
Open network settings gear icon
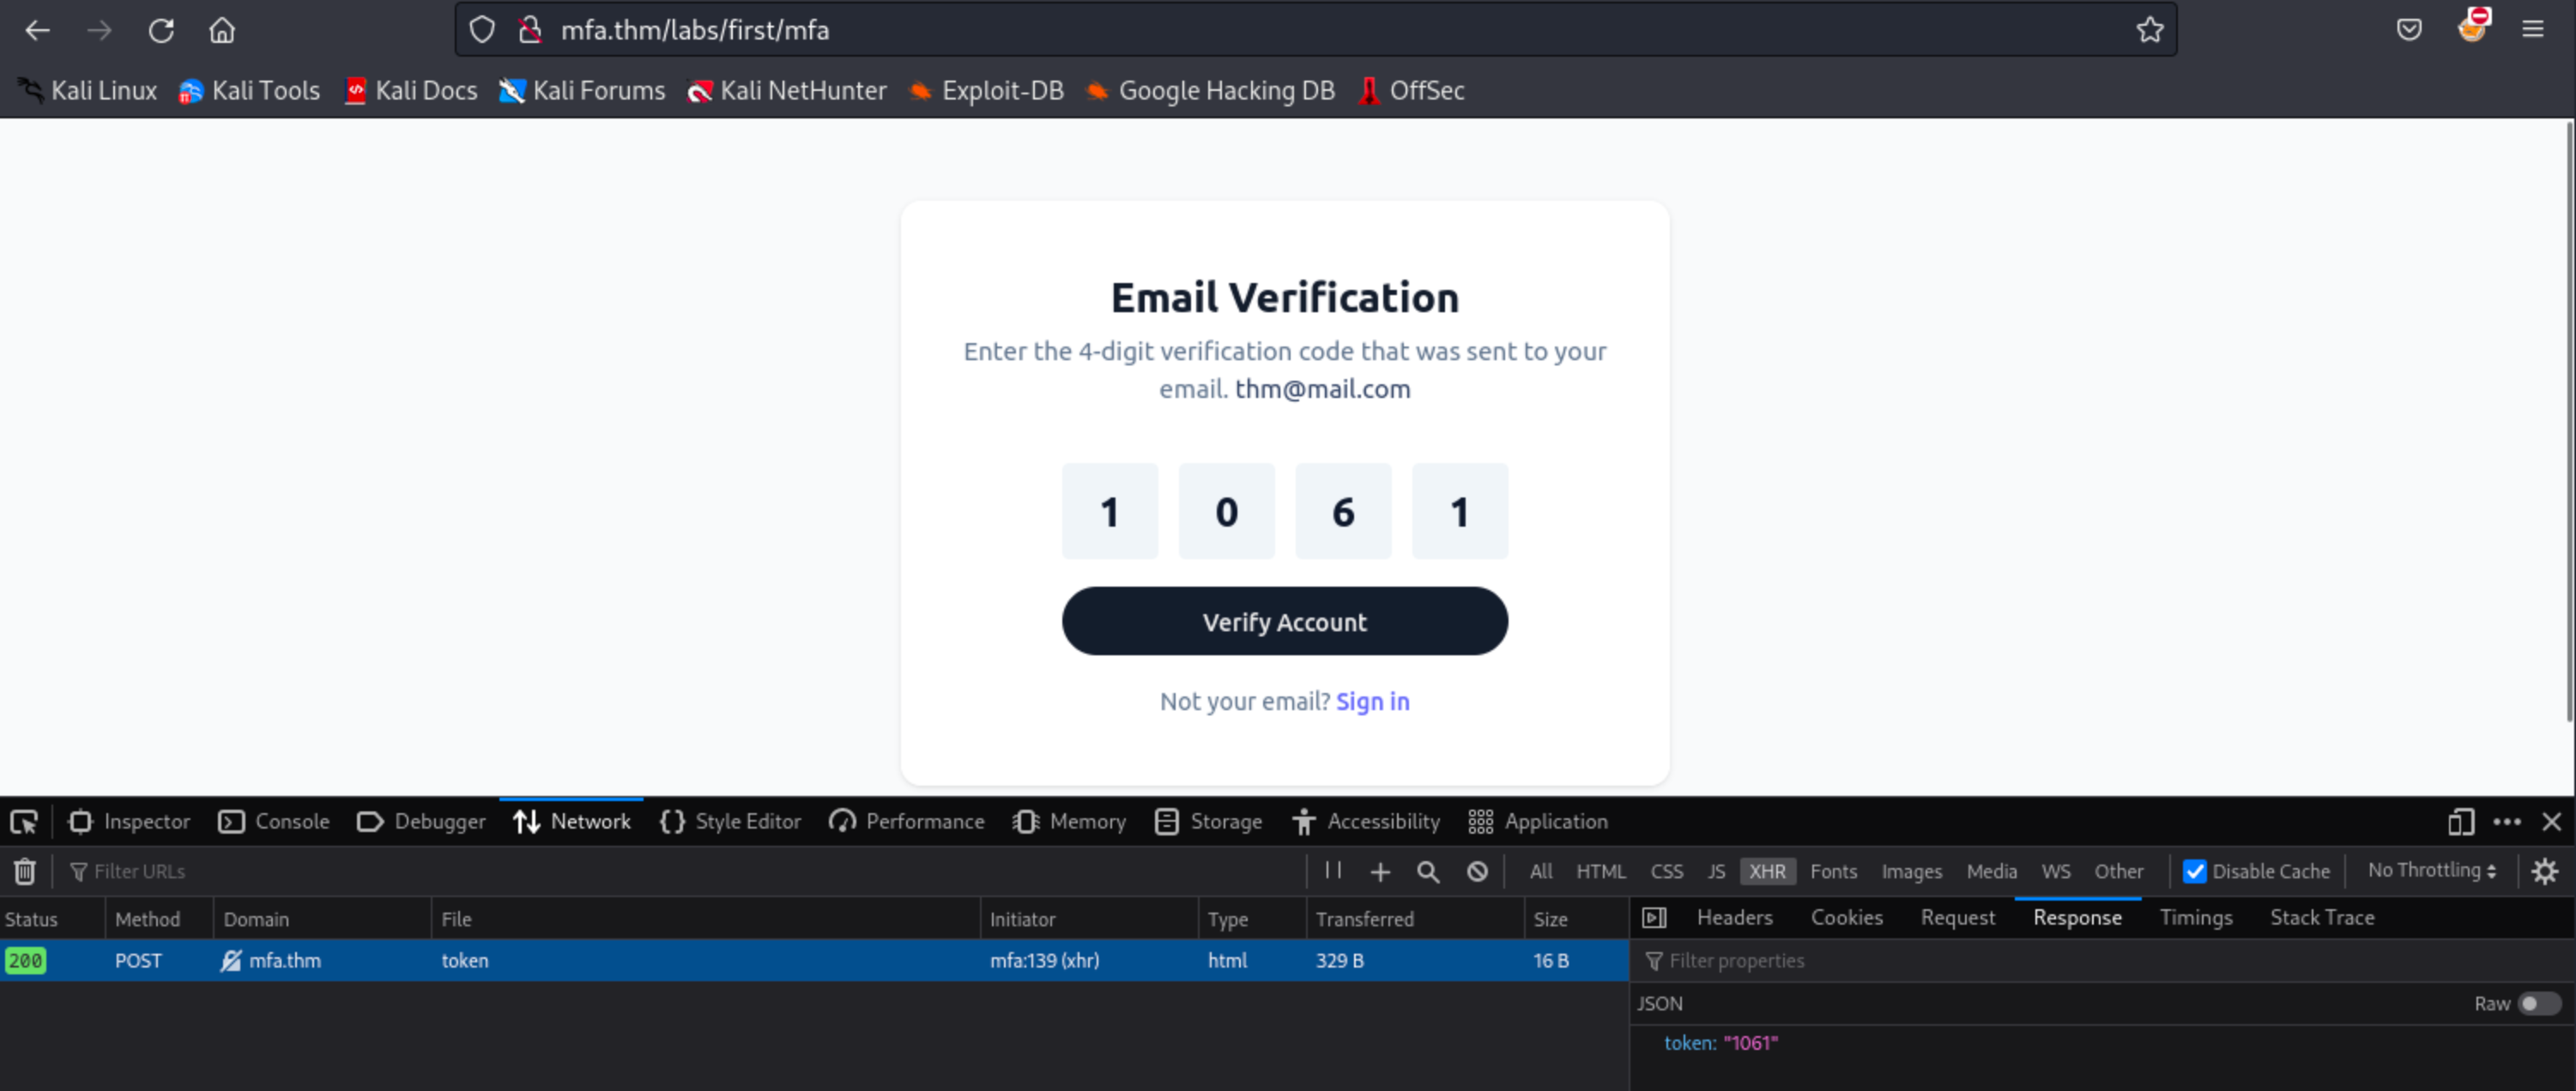pos(2545,871)
